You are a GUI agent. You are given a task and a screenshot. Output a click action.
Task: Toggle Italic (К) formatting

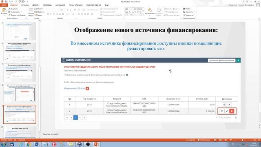[x=51, y=14]
